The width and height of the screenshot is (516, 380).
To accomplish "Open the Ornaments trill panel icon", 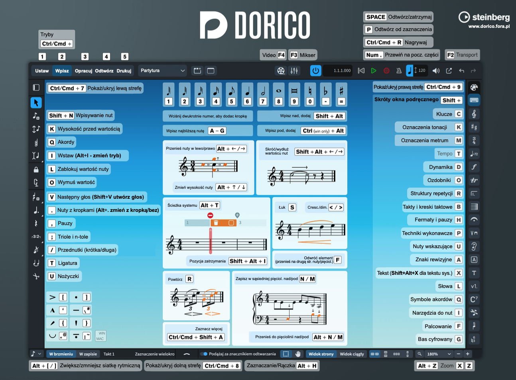I will [x=474, y=180].
